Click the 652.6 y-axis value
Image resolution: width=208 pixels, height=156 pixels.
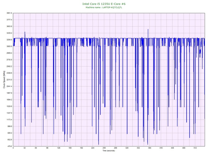coord(10,140)
